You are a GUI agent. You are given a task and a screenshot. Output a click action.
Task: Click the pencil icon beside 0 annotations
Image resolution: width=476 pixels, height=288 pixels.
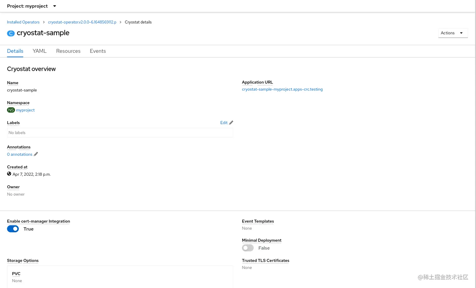tap(36, 154)
